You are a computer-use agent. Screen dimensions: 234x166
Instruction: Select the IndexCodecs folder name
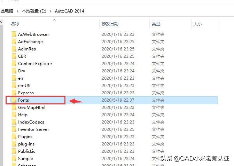(31, 122)
